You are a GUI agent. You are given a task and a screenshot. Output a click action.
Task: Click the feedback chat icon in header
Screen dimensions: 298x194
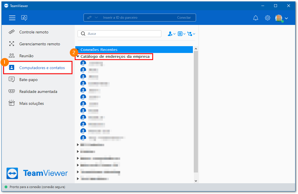pyautogui.click(x=24, y=18)
